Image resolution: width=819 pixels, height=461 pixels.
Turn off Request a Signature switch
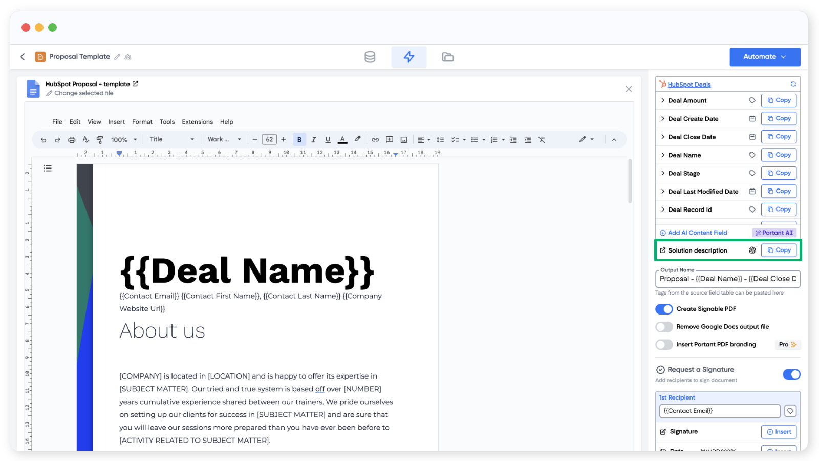[791, 374]
